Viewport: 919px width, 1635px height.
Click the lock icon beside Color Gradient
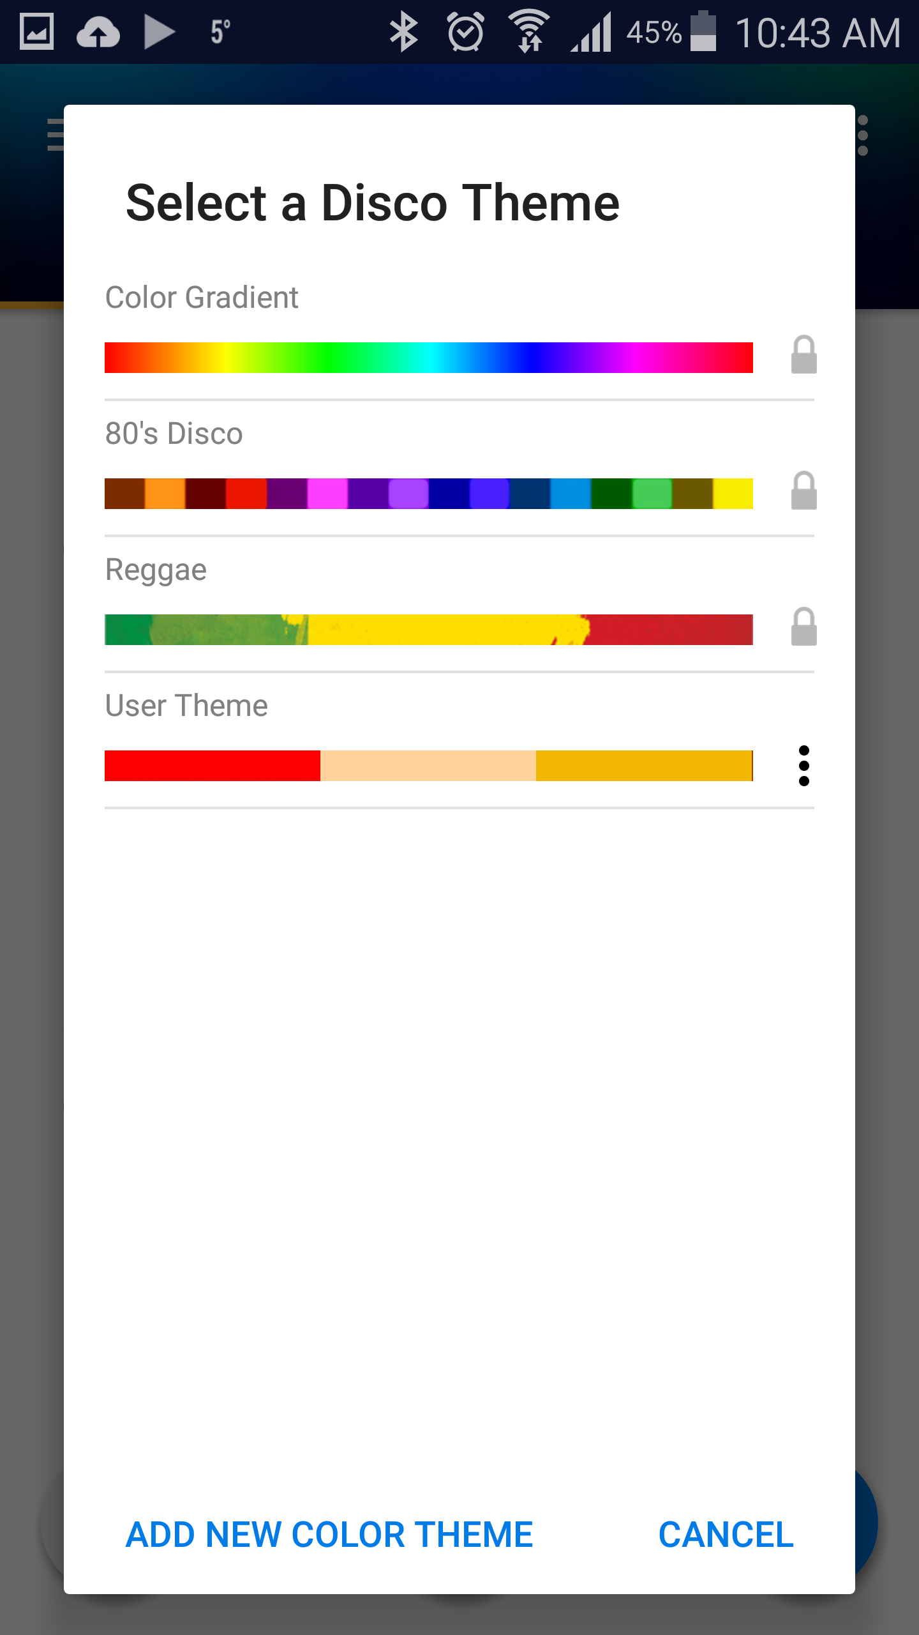coord(803,355)
